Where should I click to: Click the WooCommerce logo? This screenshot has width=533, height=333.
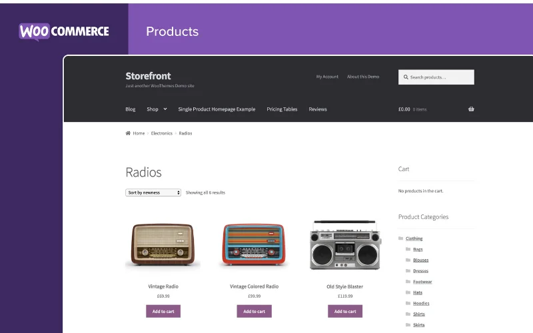point(64,31)
